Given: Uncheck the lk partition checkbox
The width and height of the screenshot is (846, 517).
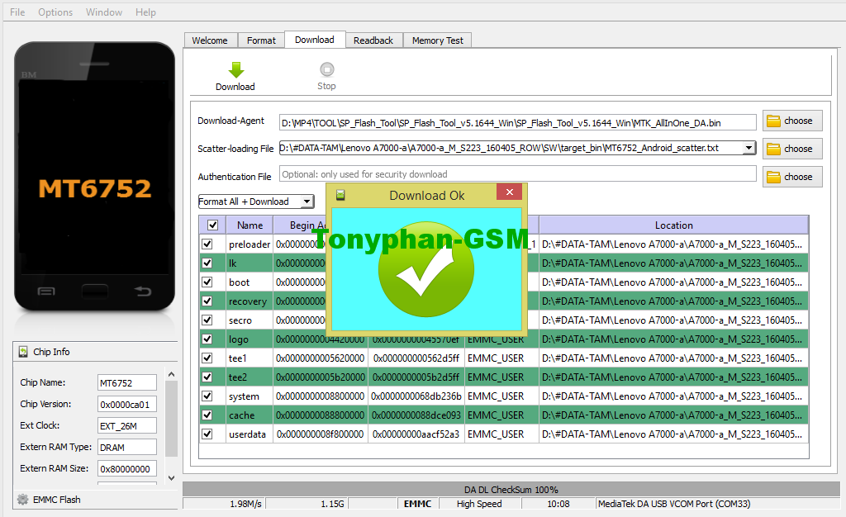Looking at the screenshot, I should click(207, 263).
